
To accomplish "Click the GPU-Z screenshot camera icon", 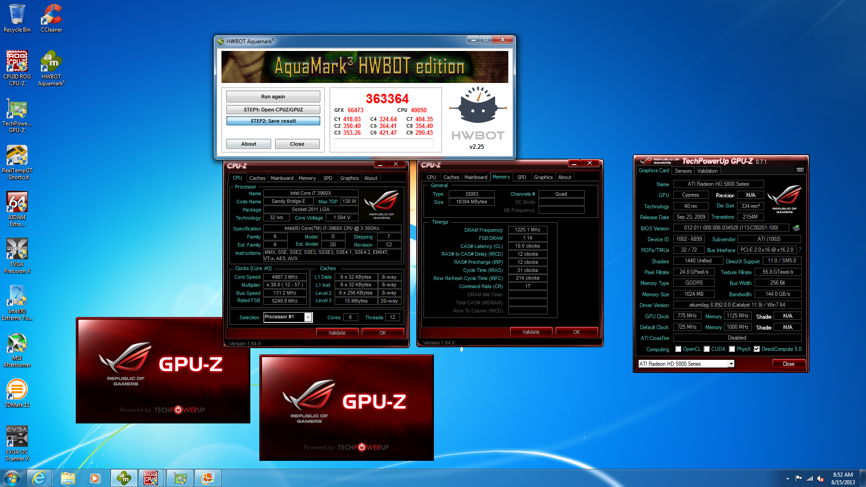I will [x=800, y=170].
